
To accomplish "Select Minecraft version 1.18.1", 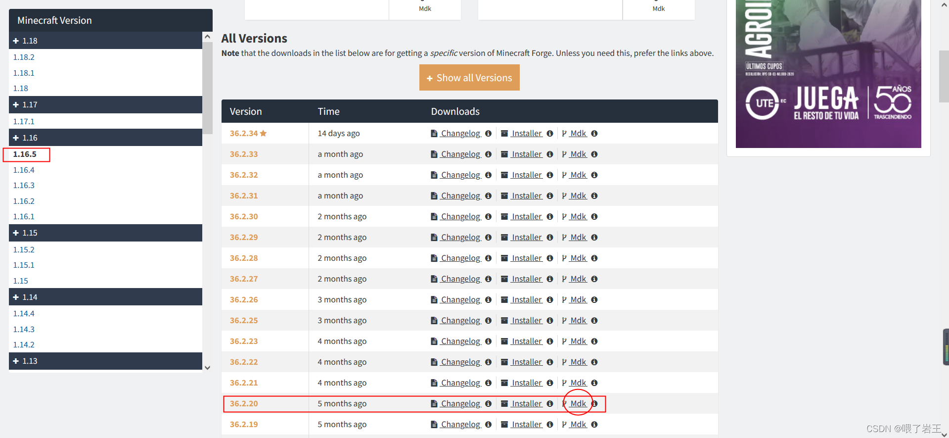I will tap(24, 73).
